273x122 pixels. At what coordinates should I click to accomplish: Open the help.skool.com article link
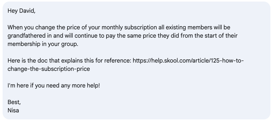point(188,60)
